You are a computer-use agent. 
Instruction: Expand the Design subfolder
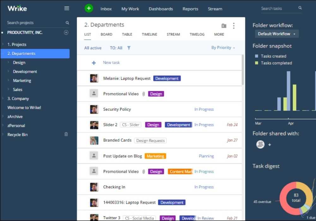[8, 62]
